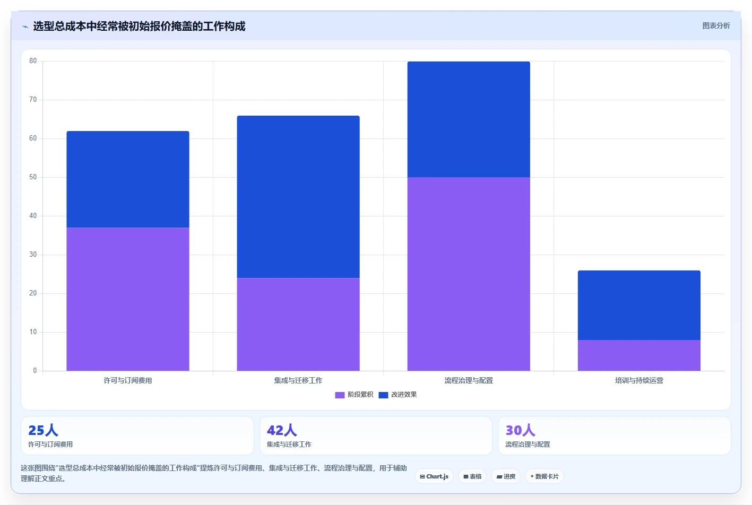This screenshot has height=505, width=752.
Task: Click the 改进效果 legend label
Action: pos(404,395)
